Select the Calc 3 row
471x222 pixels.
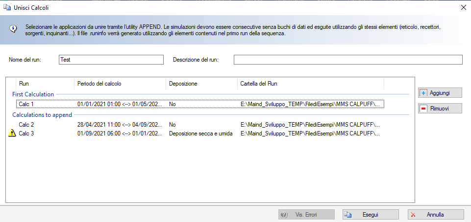coord(200,133)
